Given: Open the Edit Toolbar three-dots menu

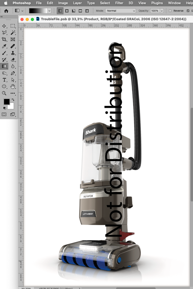Looking at the screenshot, I should pos(13,93).
